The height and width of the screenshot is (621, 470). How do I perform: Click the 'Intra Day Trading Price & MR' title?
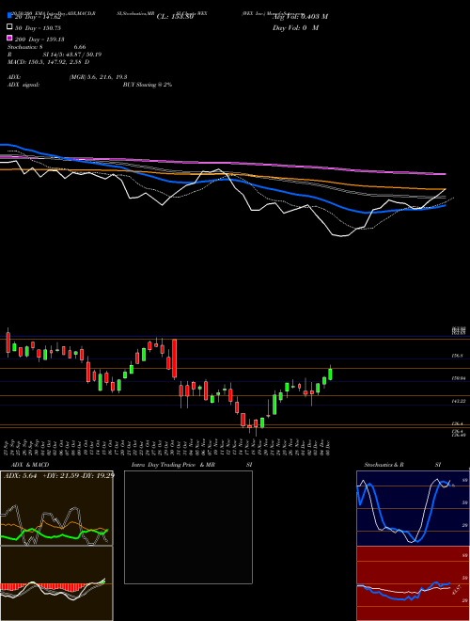[x=173, y=465]
